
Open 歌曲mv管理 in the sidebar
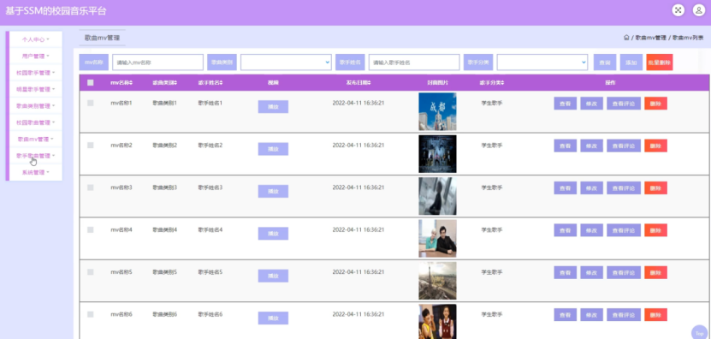(x=35, y=140)
